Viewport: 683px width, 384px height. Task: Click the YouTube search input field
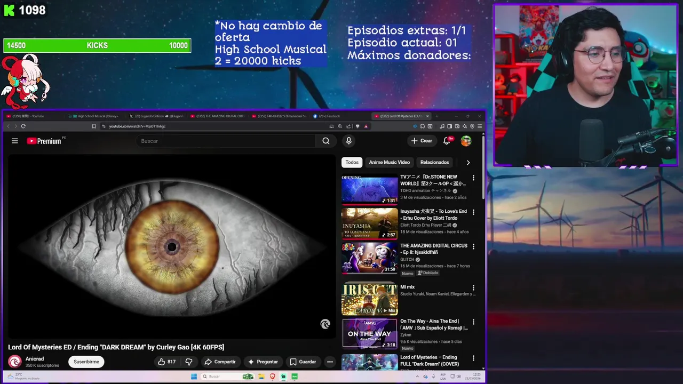(x=227, y=141)
